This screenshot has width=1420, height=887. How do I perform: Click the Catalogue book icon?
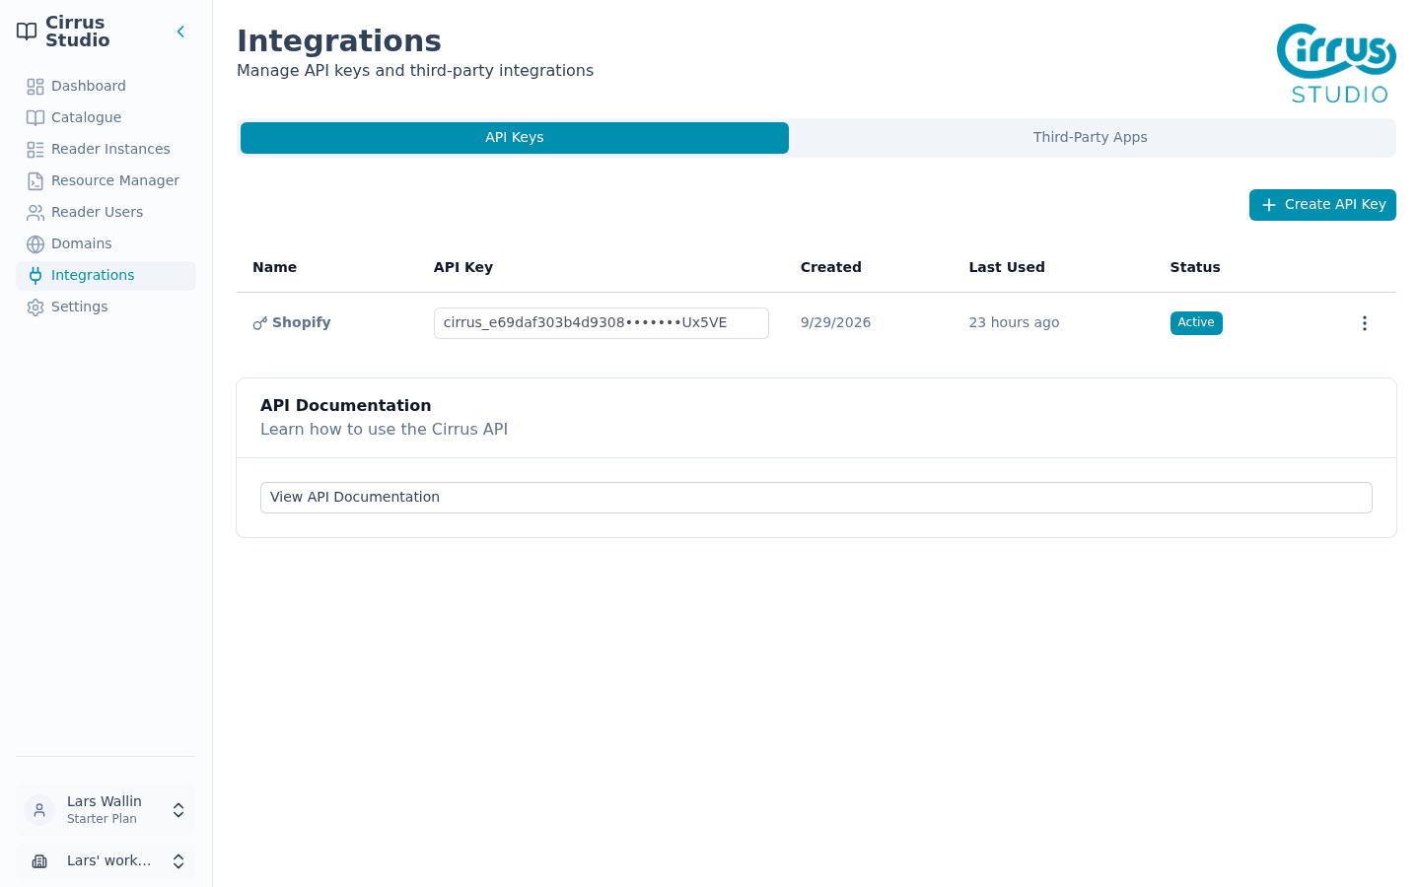click(35, 118)
